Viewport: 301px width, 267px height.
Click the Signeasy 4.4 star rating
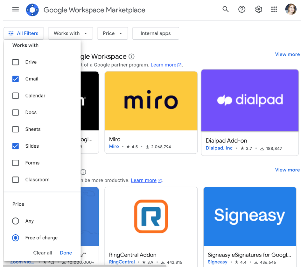pyautogui.click(x=241, y=262)
